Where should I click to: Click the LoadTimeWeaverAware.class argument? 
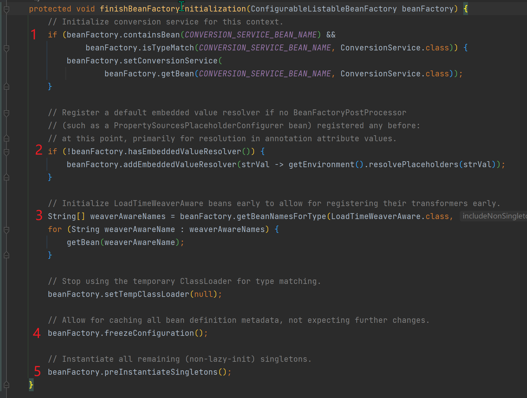(390, 216)
